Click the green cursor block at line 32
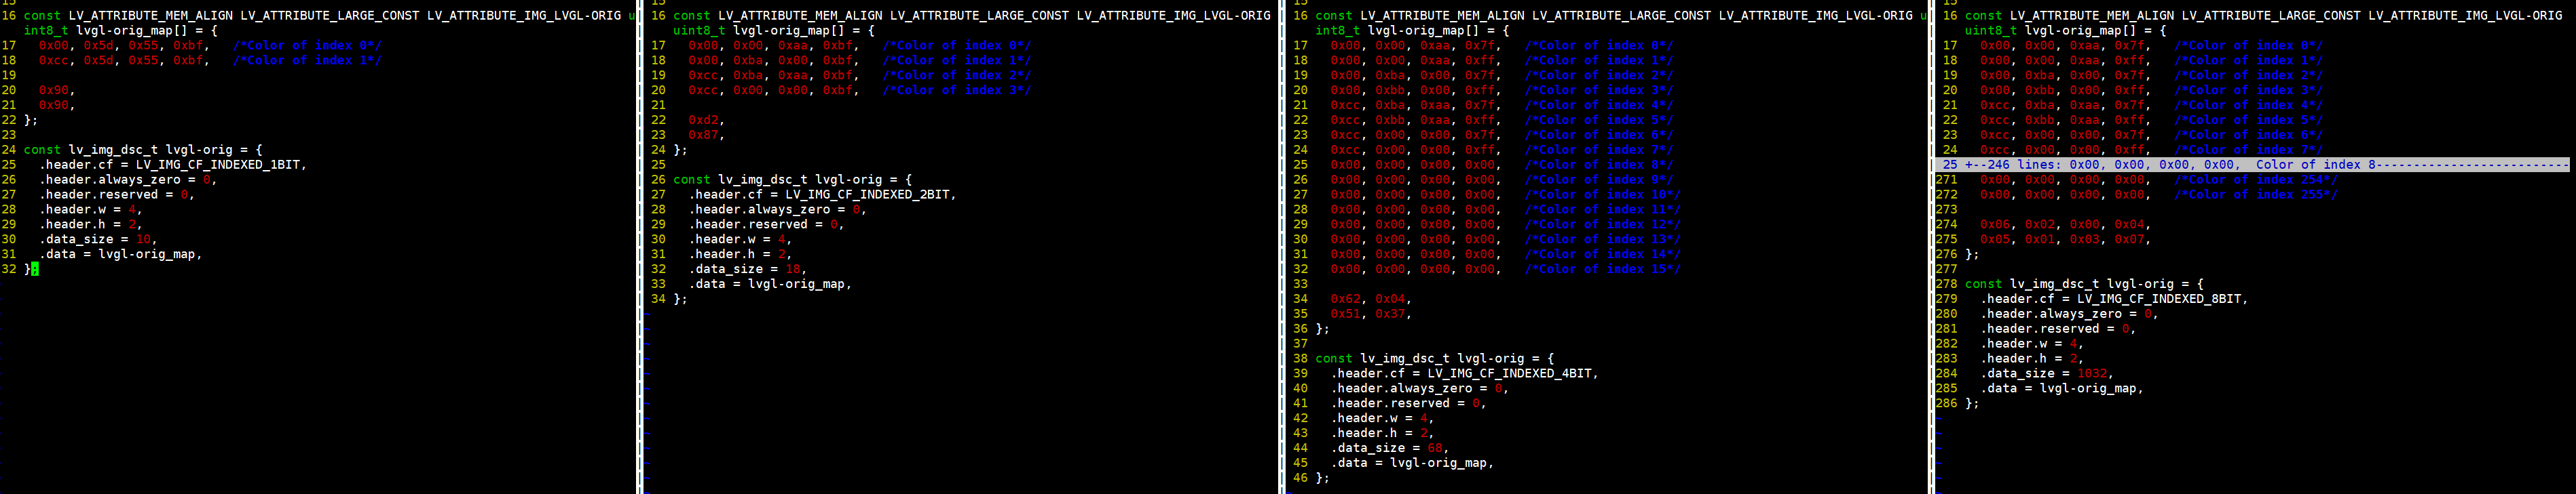Screen dimensions: 2576x494 click(35, 270)
